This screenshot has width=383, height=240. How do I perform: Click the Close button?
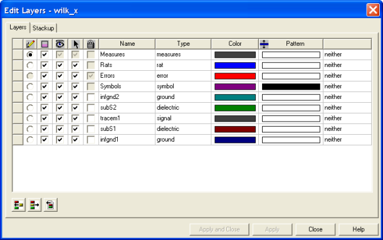(315, 229)
